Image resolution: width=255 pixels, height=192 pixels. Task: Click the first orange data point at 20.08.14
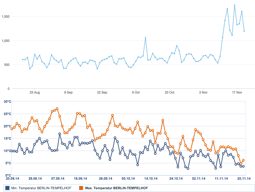pyautogui.click(x=12, y=129)
